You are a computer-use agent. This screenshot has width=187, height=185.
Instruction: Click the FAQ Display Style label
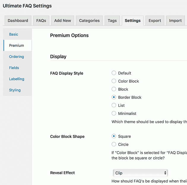(67, 73)
